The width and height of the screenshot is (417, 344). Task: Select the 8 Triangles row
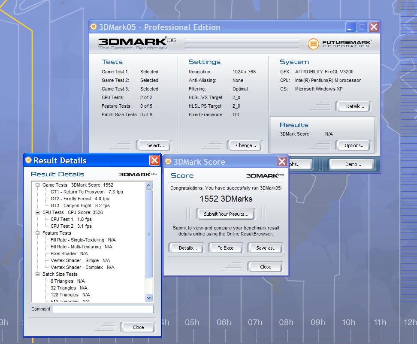point(67,281)
